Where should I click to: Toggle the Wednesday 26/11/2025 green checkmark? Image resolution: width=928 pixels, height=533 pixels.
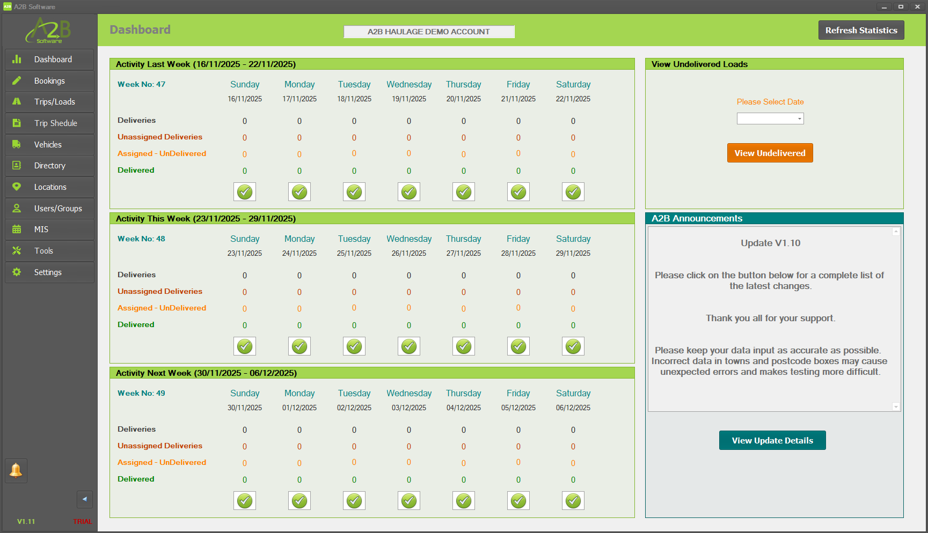click(x=409, y=346)
